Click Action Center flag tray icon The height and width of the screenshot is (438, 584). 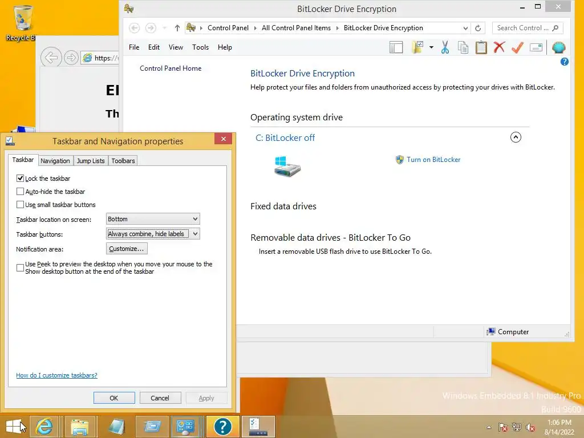pos(503,427)
